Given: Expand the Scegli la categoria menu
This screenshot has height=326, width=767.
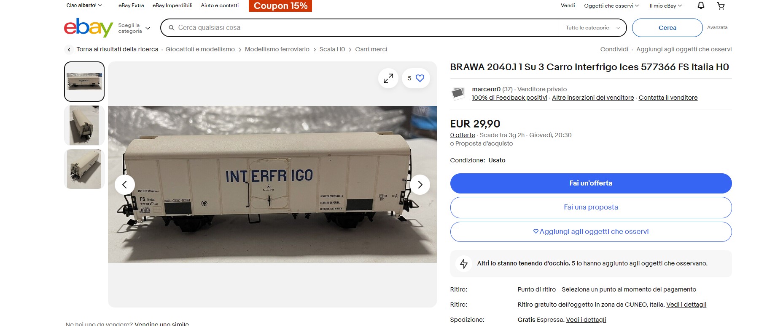Looking at the screenshot, I should click(134, 28).
